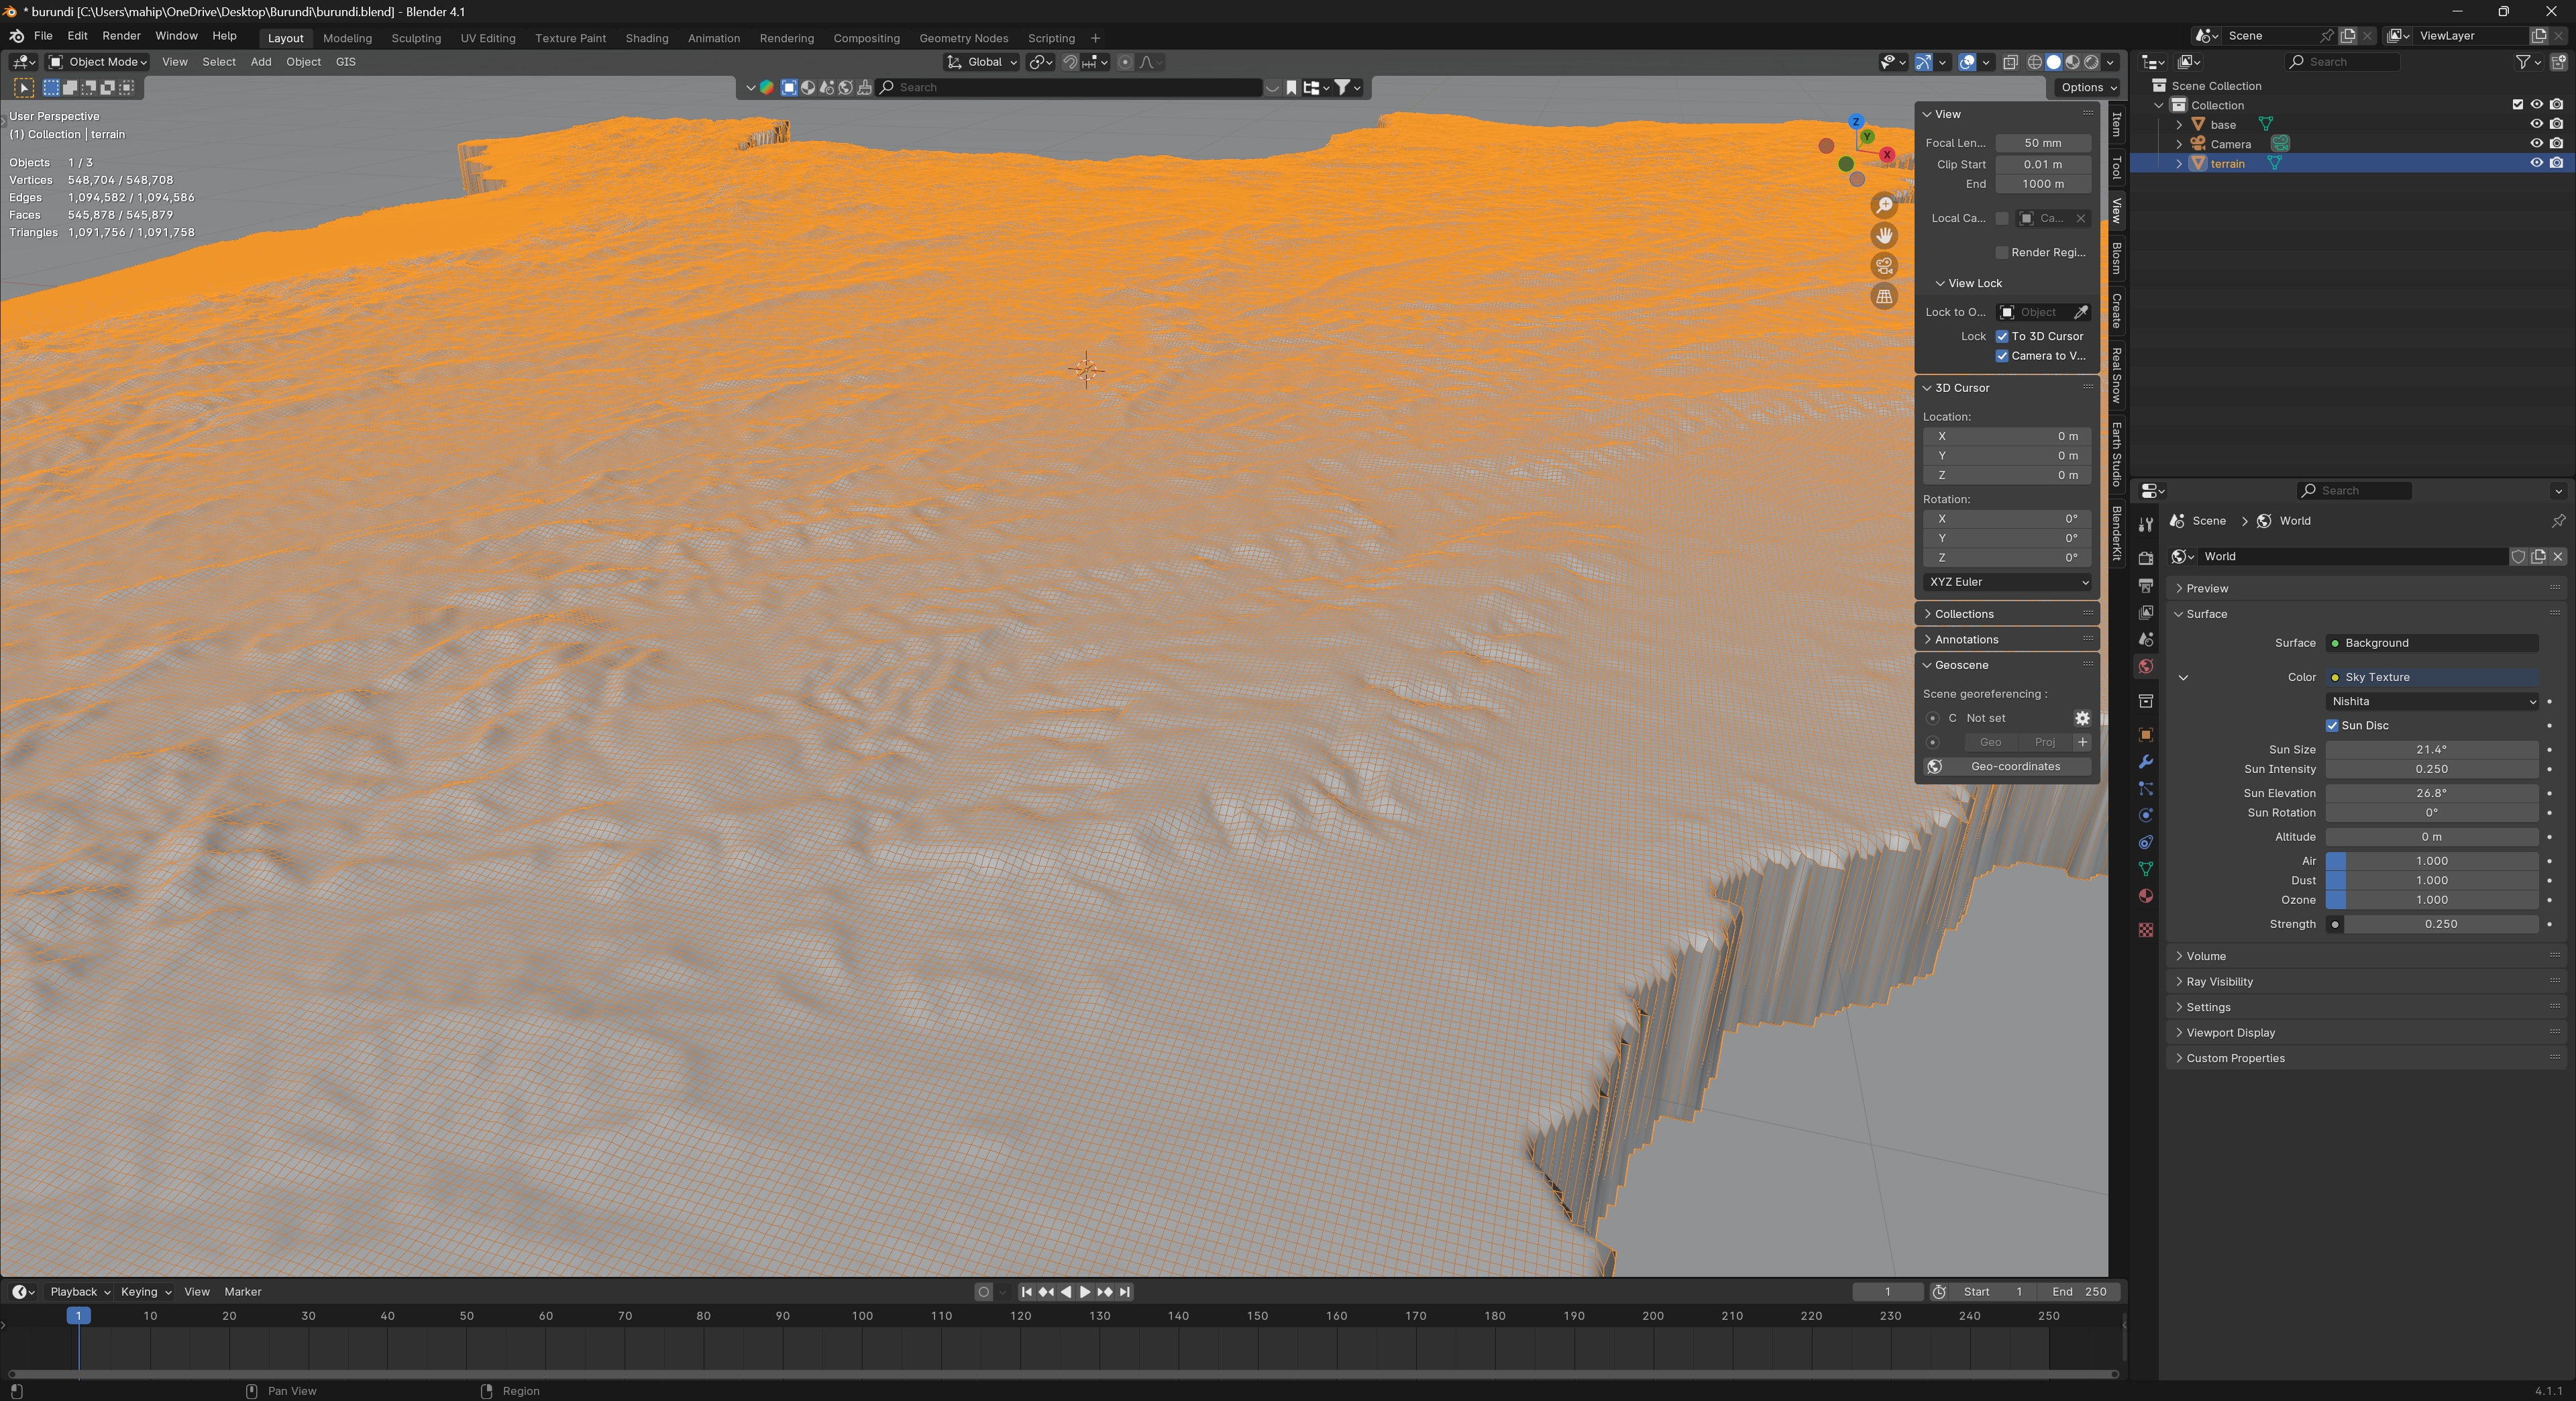Open Geoscene georeferencing gear settings

2081,718
